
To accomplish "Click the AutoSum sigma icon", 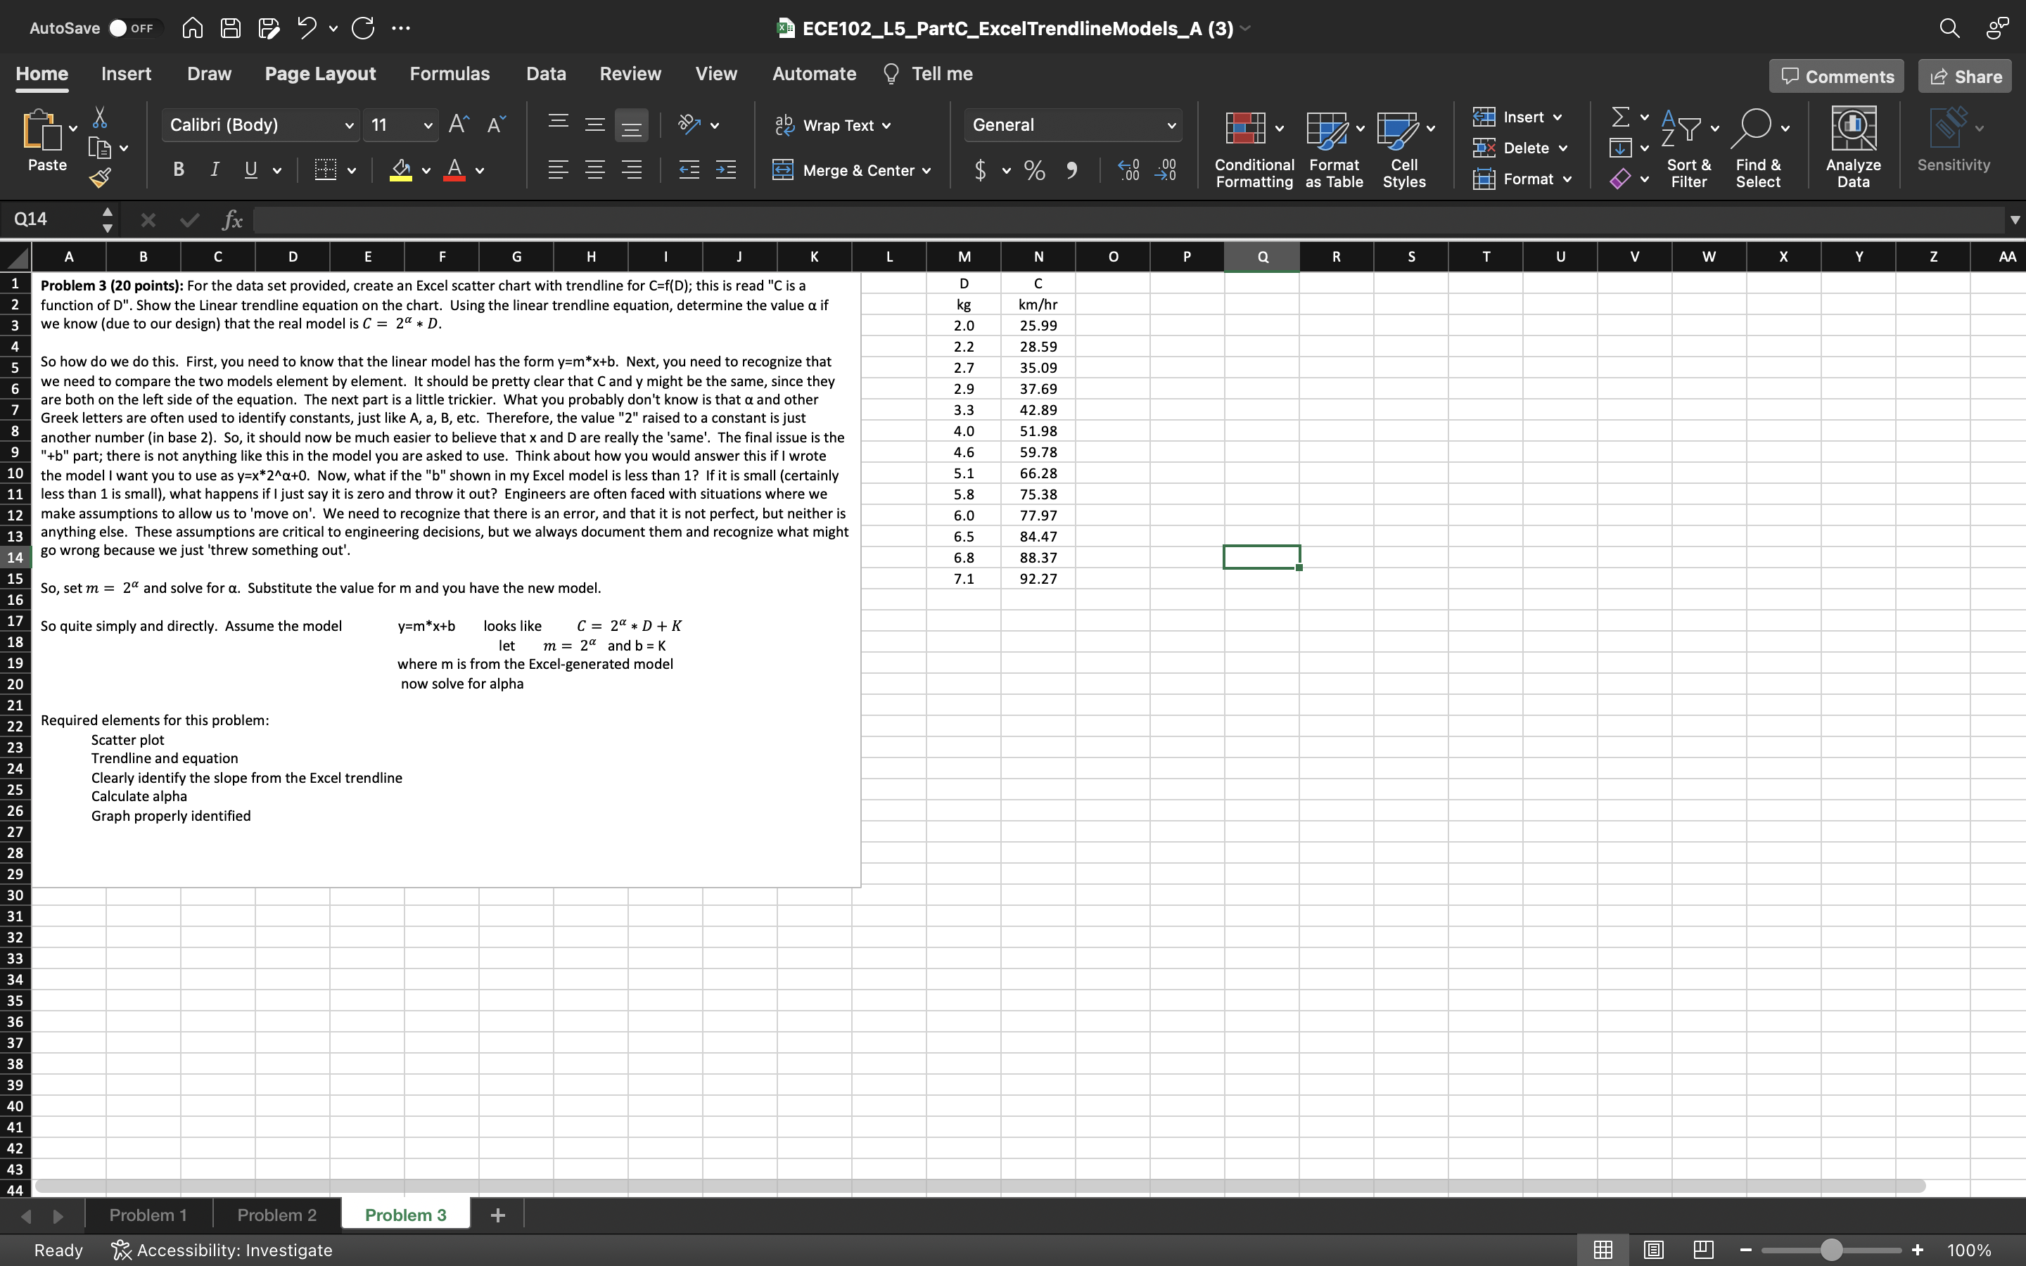I will tap(1621, 117).
